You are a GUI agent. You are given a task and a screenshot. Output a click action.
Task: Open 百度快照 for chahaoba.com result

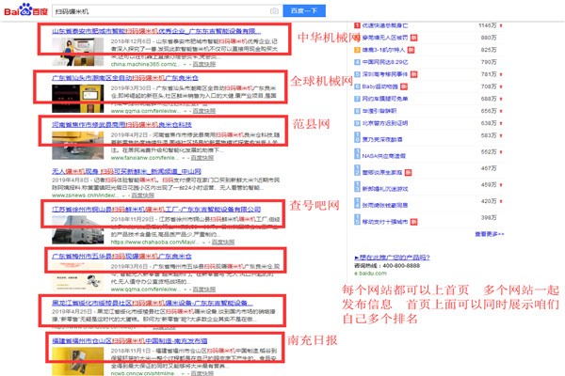[223, 243]
